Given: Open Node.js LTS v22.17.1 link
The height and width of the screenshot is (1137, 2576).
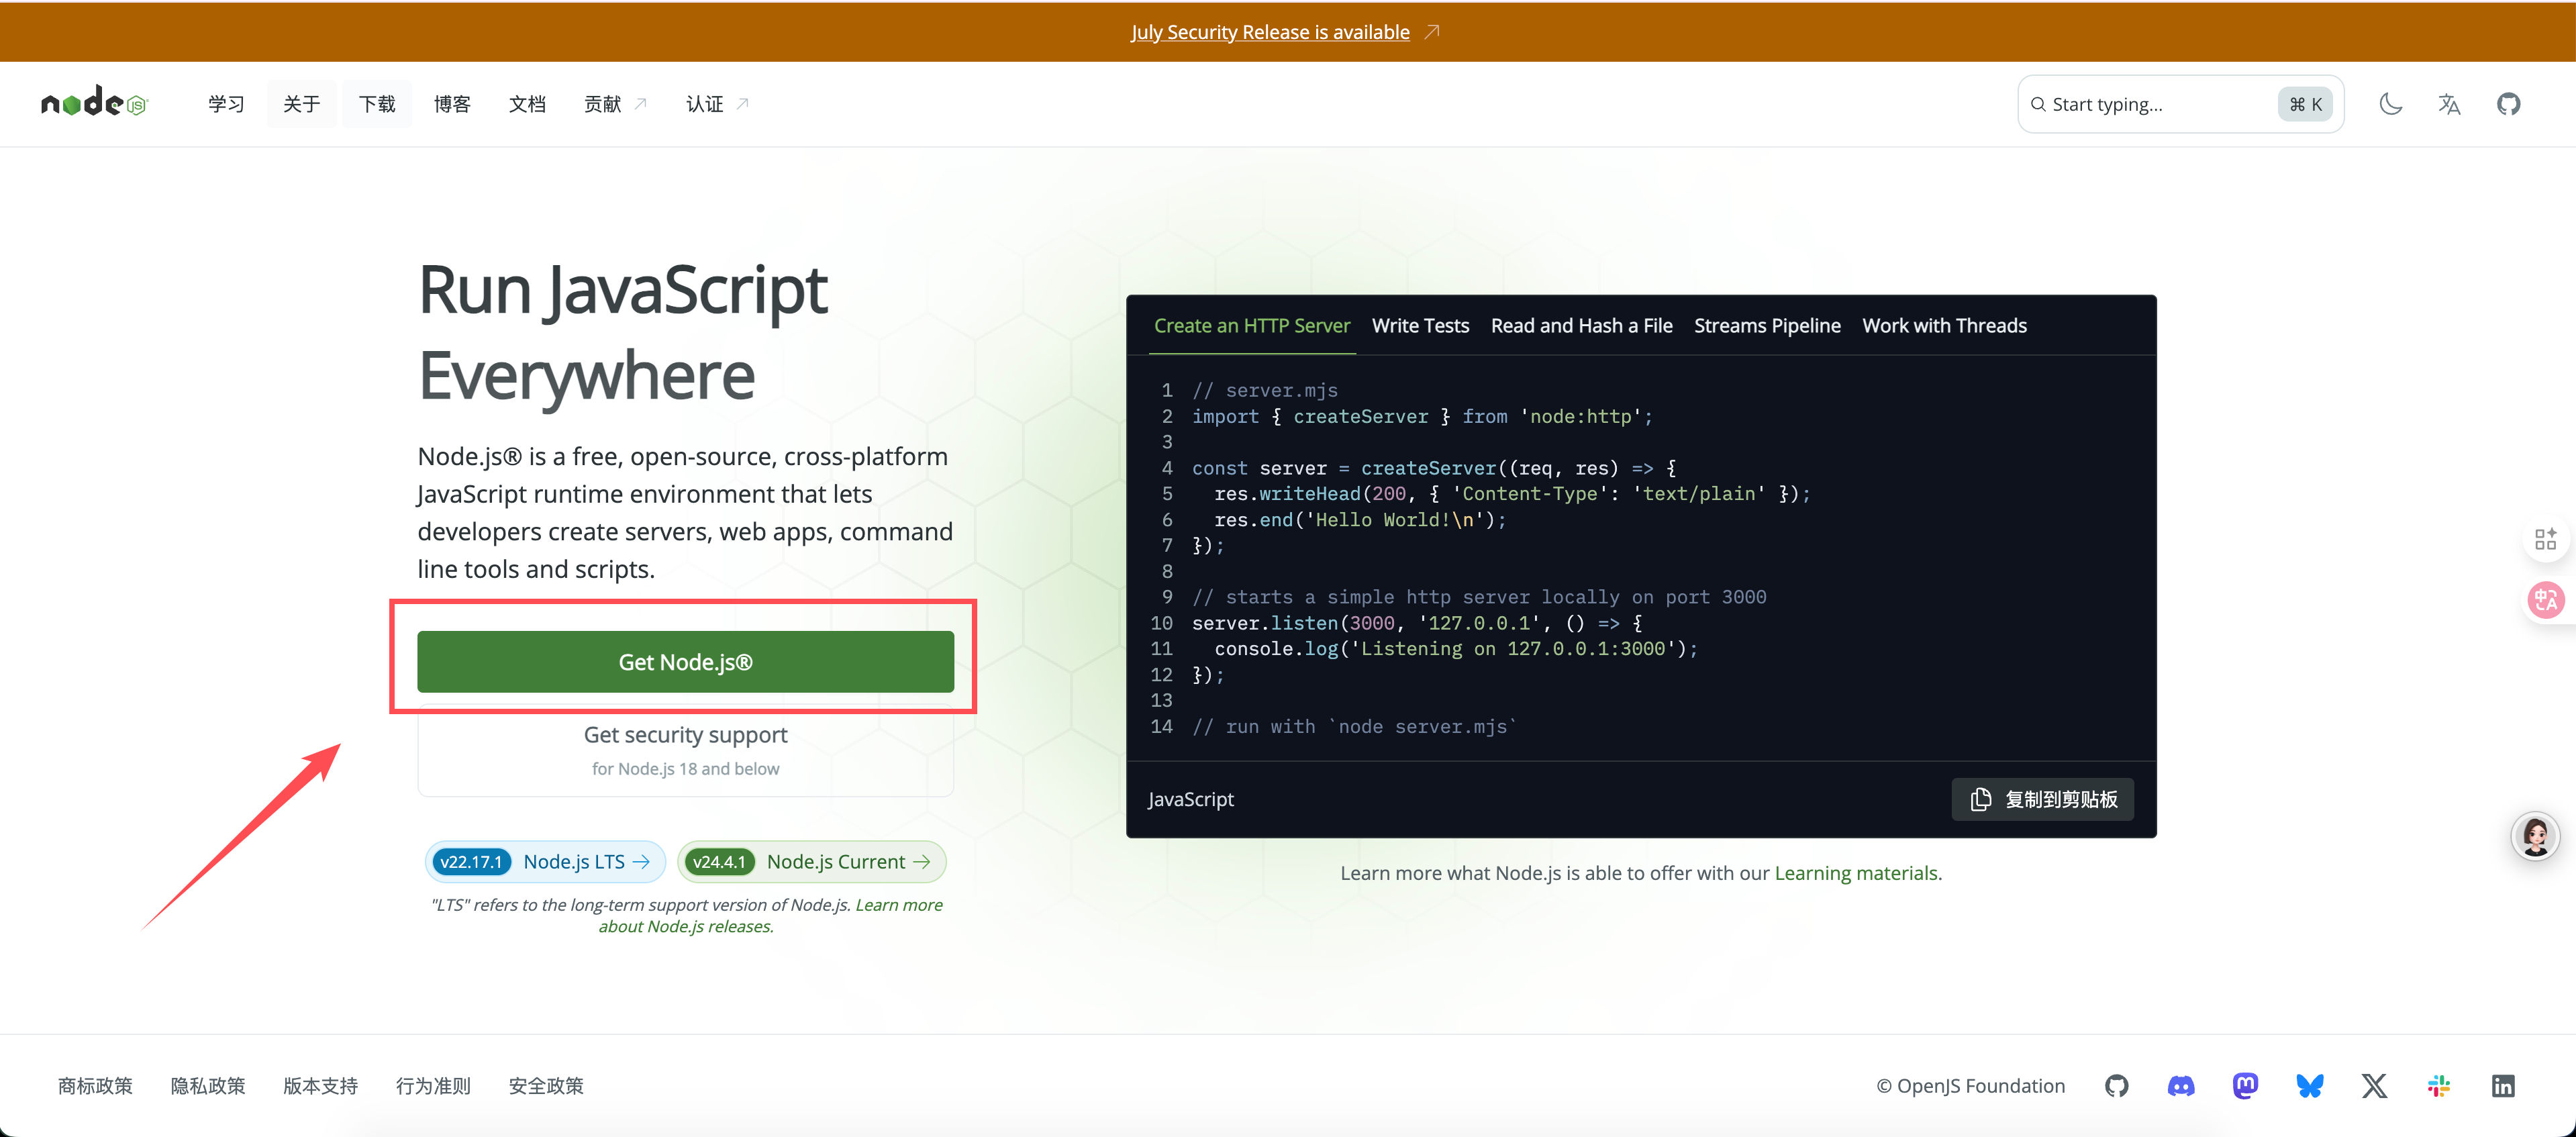Looking at the screenshot, I should pos(545,862).
